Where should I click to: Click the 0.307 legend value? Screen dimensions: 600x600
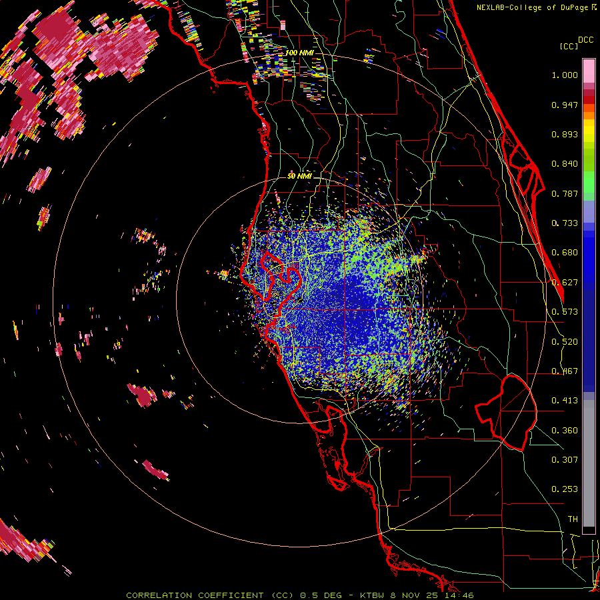(565, 460)
